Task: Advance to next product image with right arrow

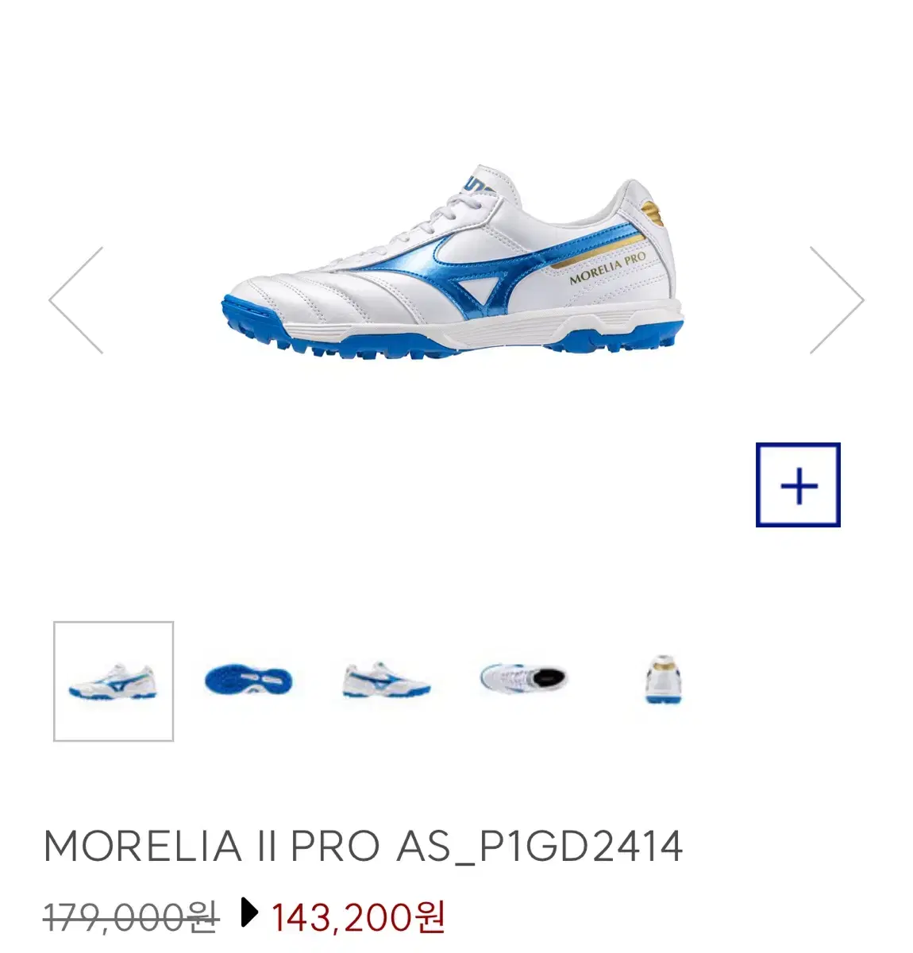Action: pyautogui.click(x=837, y=300)
